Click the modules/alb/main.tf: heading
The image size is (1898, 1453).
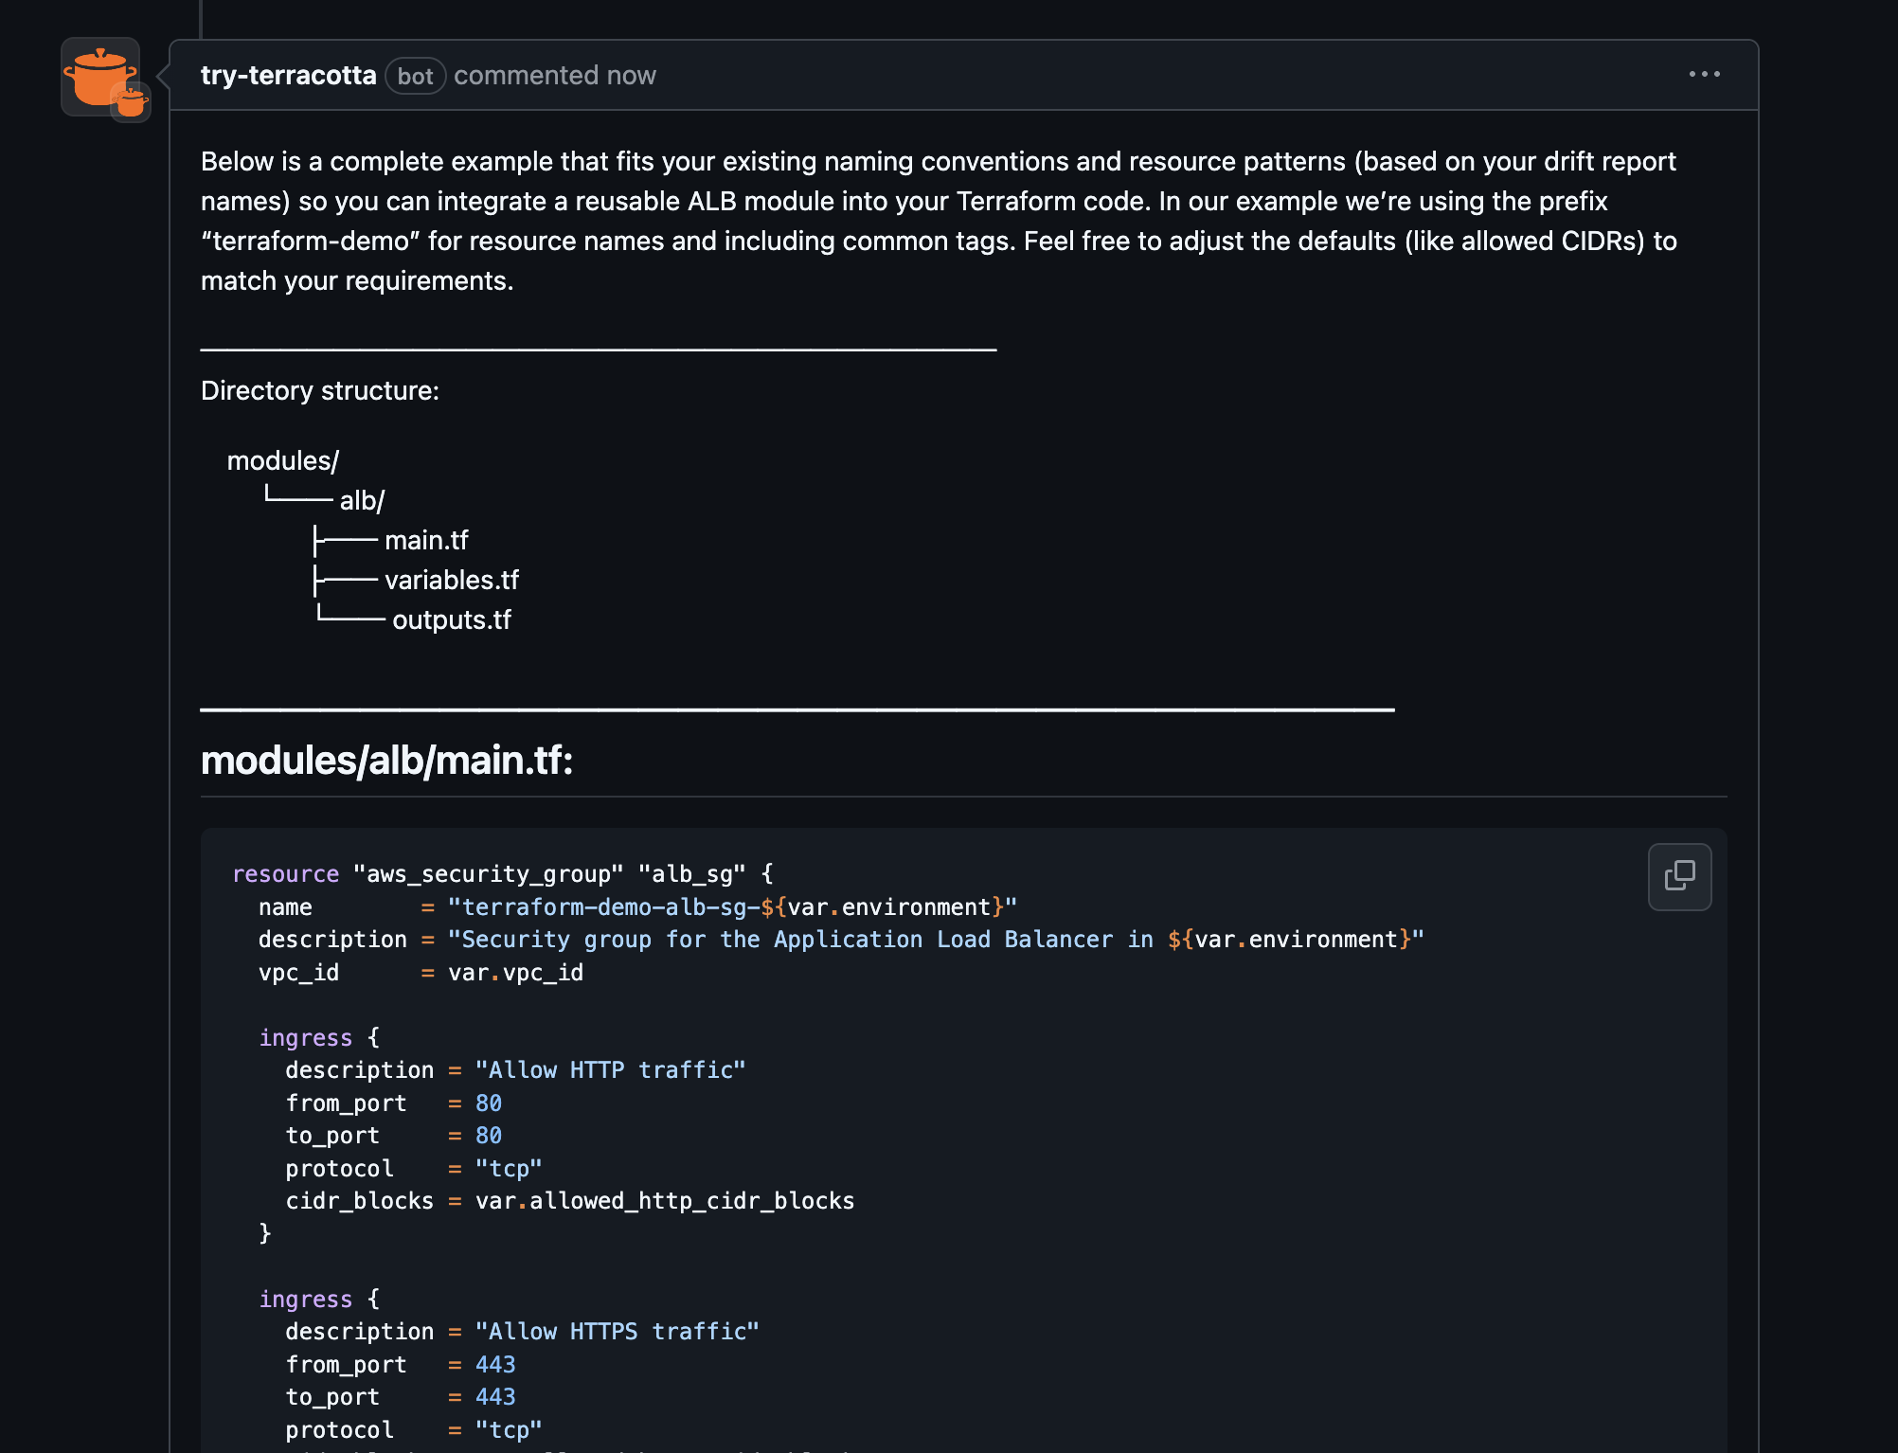386,761
